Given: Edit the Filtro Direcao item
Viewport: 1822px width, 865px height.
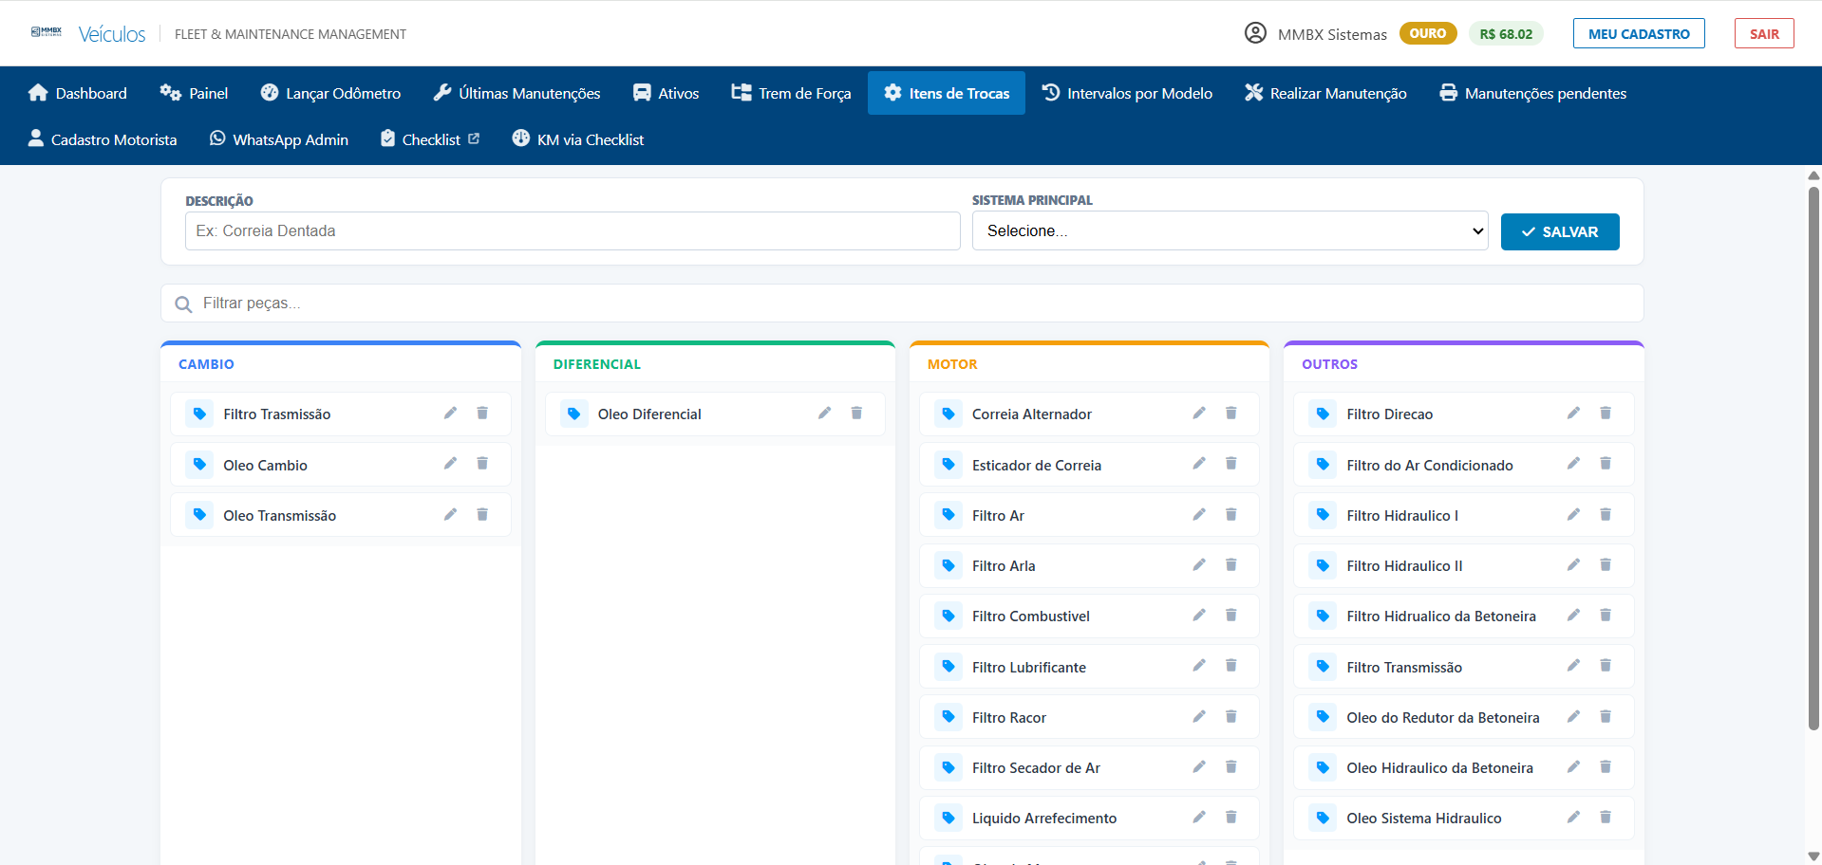Looking at the screenshot, I should point(1573,413).
